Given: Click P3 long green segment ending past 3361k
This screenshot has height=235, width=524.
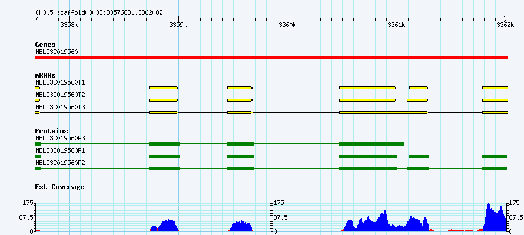Looking at the screenshot, I should click(x=372, y=144).
